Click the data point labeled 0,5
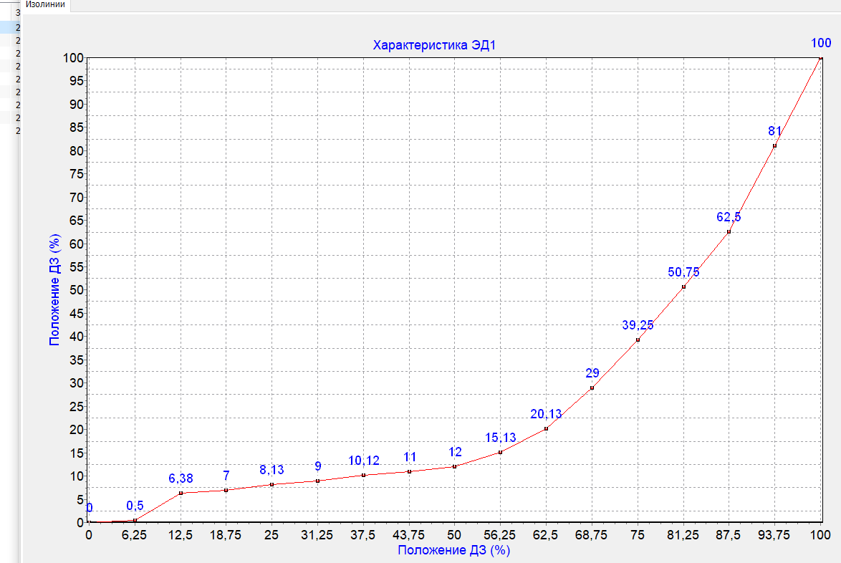Image resolution: width=841 pixels, height=563 pixels. click(135, 520)
